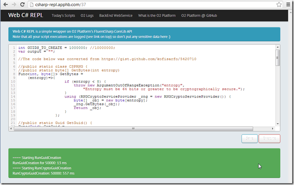Click line number 21 in the gutter
The height and width of the screenshot is (185, 294).
13,123
